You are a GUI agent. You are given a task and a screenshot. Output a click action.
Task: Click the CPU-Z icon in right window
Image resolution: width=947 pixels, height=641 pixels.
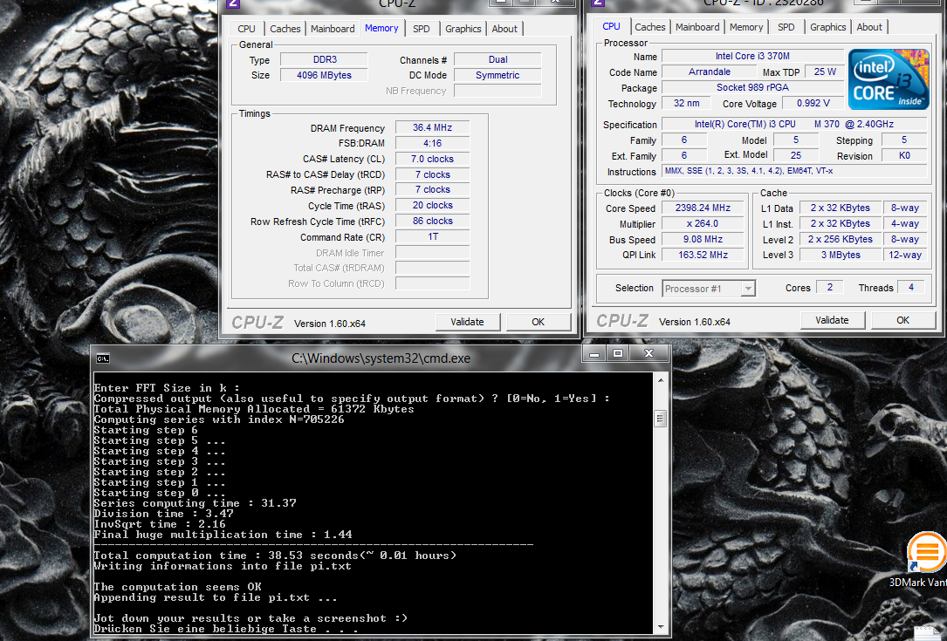pos(598,3)
